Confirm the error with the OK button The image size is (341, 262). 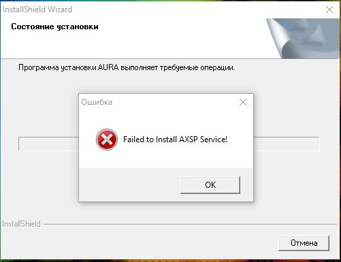tap(210, 185)
